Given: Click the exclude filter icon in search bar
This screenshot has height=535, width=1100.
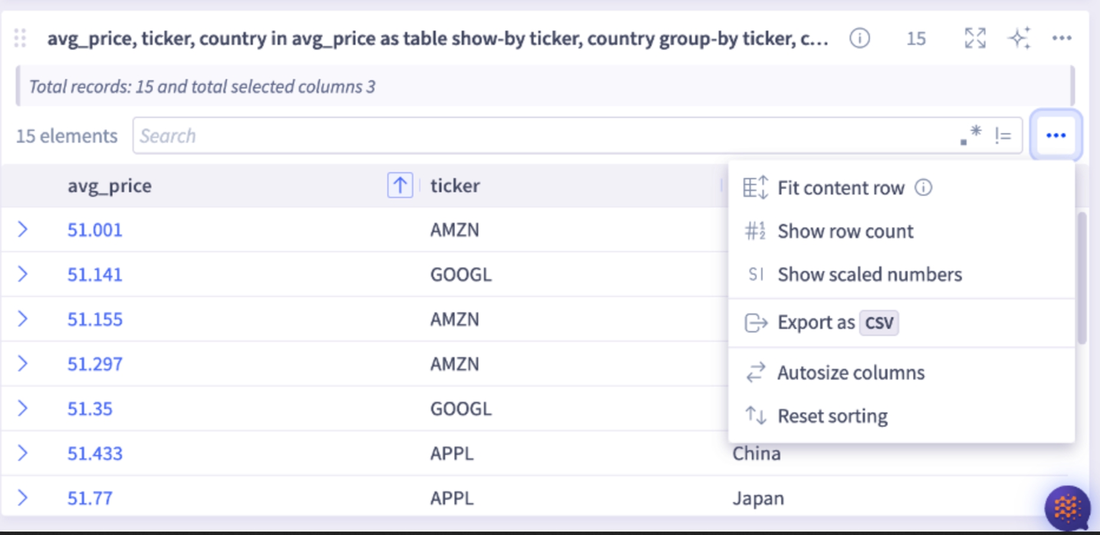Looking at the screenshot, I should click(1002, 136).
